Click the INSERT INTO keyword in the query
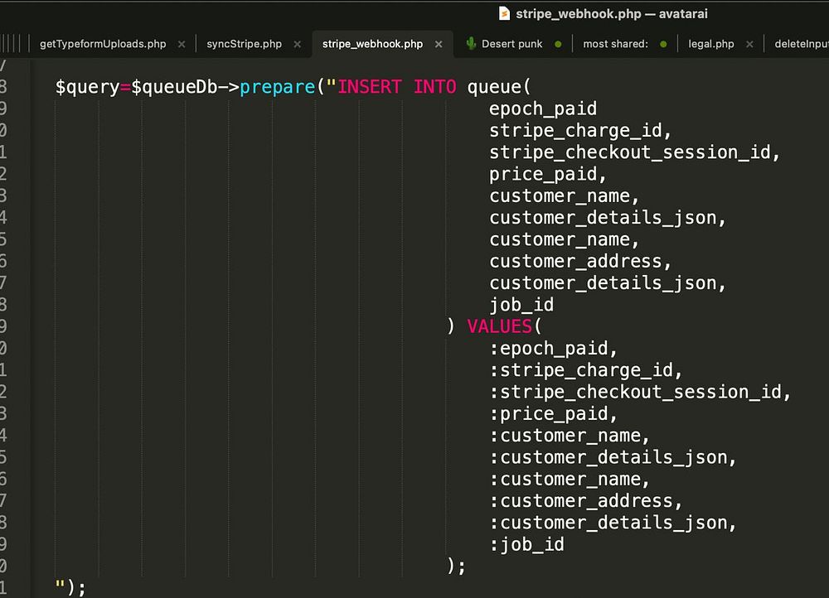 (396, 87)
